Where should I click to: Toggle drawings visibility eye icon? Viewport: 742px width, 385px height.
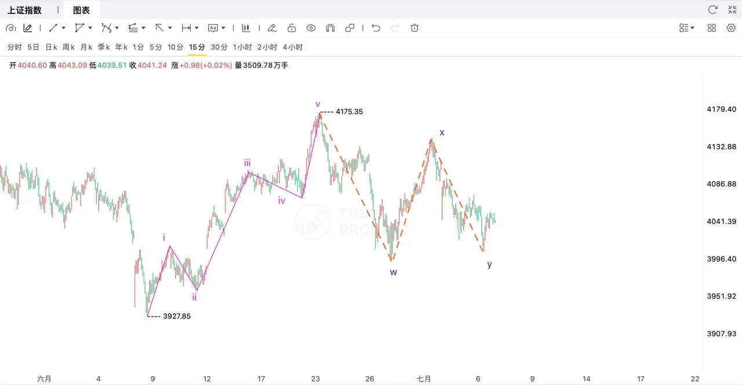coord(311,28)
